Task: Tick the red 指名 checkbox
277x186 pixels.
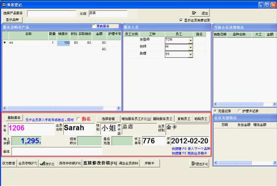Action: point(78,119)
